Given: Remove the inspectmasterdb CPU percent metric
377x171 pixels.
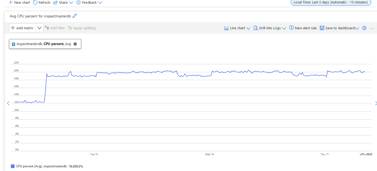Looking at the screenshot, I should click(x=75, y=44).
